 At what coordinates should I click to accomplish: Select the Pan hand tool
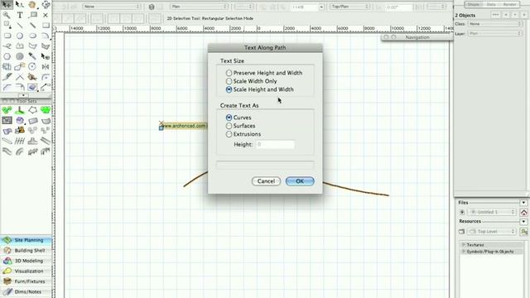pyautogui.click(x=32, y=5)
